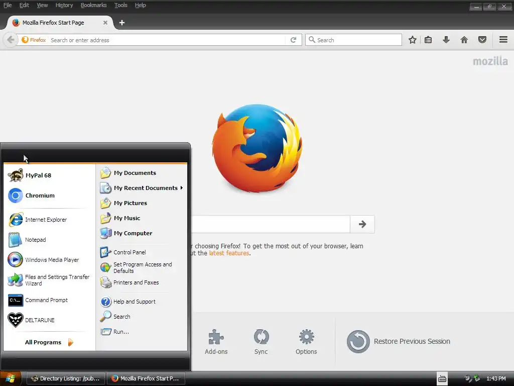Launch DELTARUNE from Start menu
This screenshot has width=514, height=386.
[x=48, y=320]
